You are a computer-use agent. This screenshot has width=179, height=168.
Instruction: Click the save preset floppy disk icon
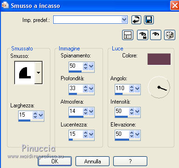(x=149, y=20)
